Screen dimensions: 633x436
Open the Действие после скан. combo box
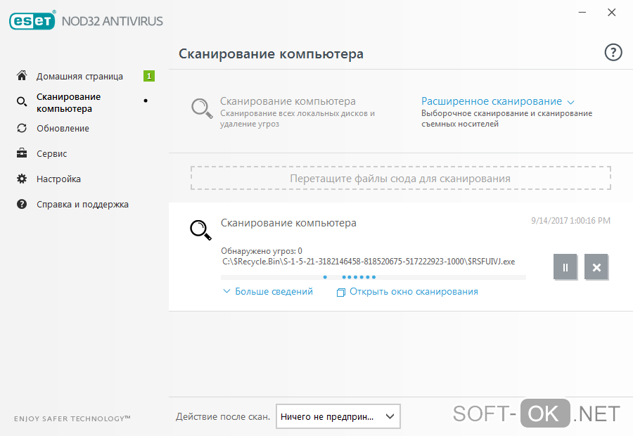(338, 416)
